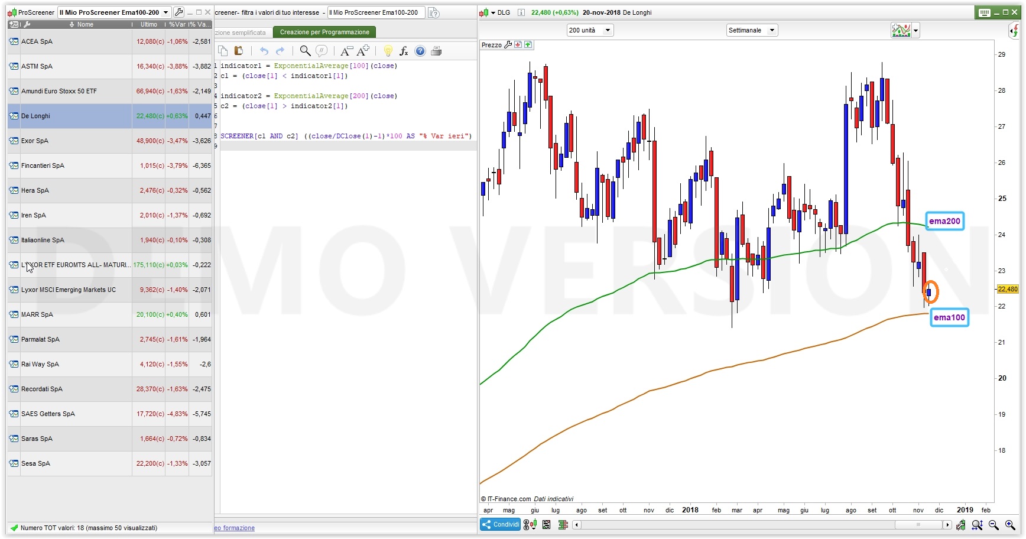Click the keyboard icon in the chart title bar
Image resolution: width=1026 pixels, height=539 pixels.
tap(985, 12)
